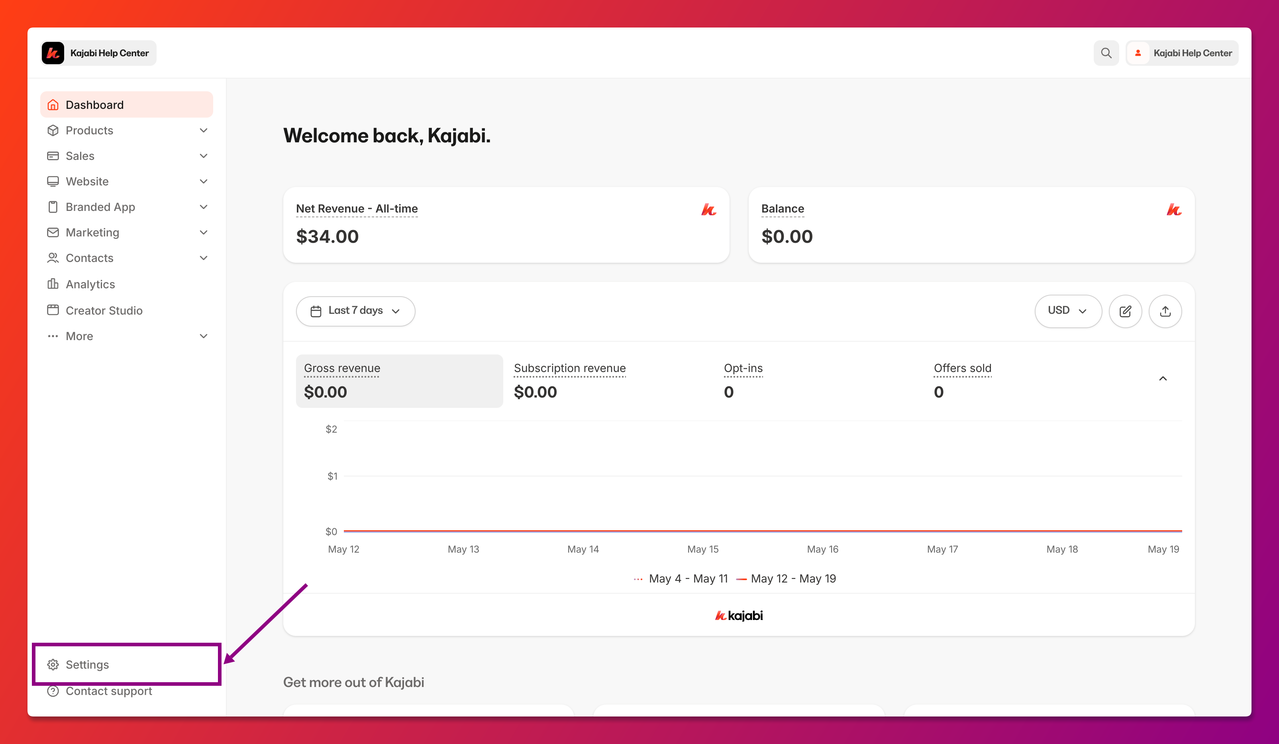Click Get more out of Kajabi heading
Image resolution: width=1279 pixels, height=744 pixels.
[354, 682]
